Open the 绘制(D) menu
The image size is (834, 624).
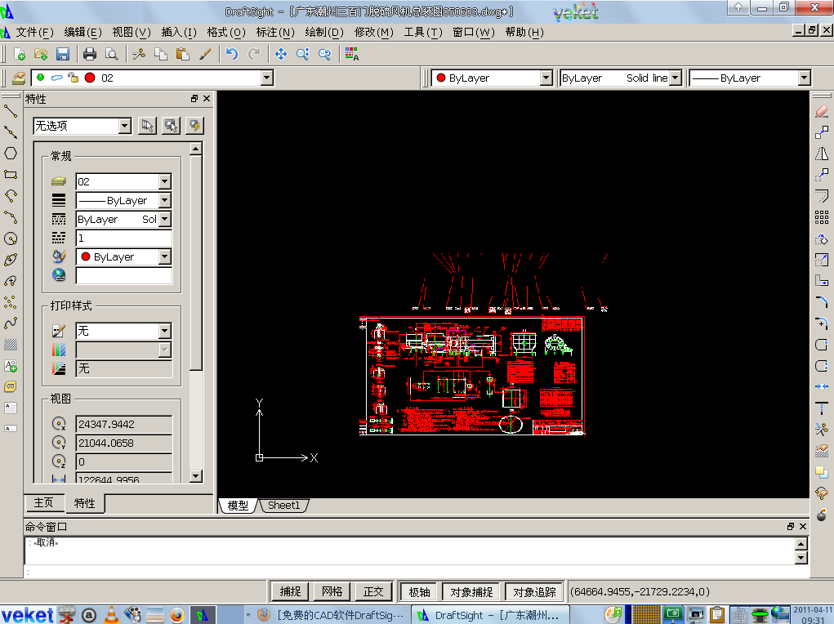pyautogui.click(x=324, y=33)
